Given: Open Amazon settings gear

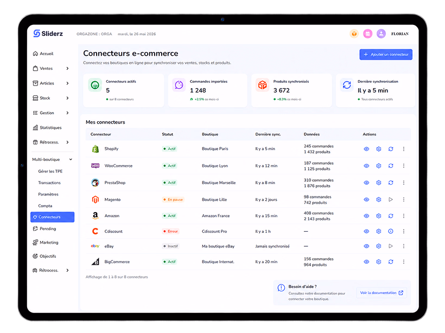Looking at the screenshot, I should click(379, 216).
